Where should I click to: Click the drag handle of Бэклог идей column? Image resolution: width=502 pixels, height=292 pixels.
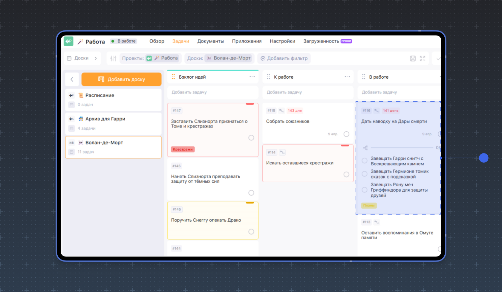click(173, 77)
